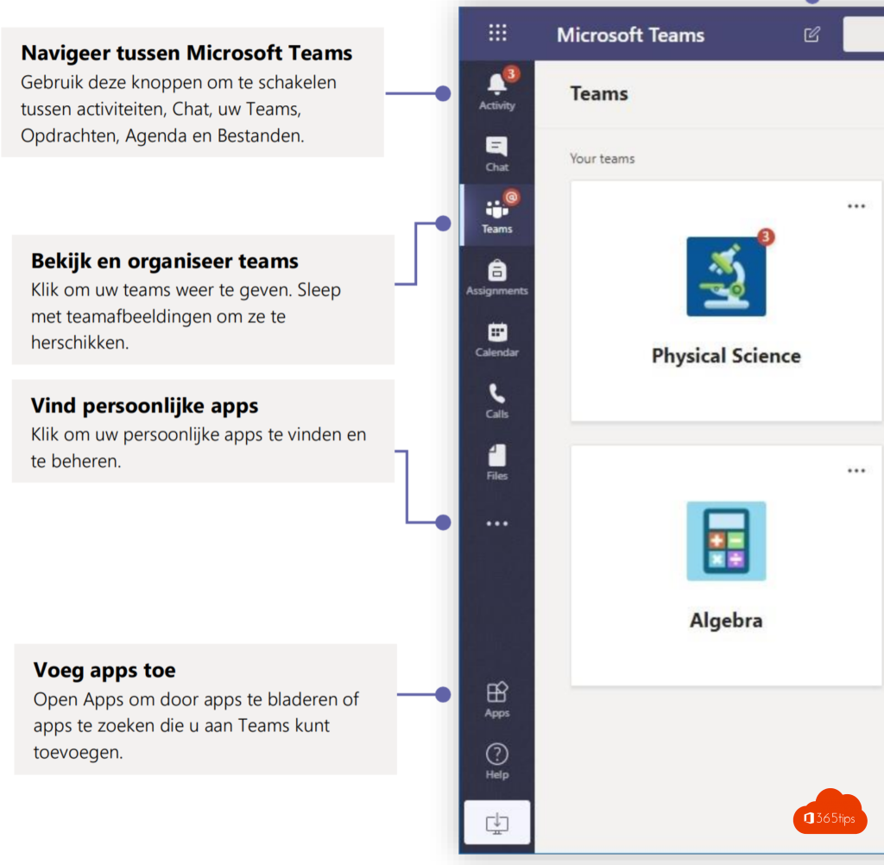Open more options for Physical Science

point(856,206)
